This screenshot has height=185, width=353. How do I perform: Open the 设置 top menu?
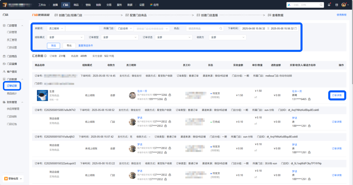(142, 5)
